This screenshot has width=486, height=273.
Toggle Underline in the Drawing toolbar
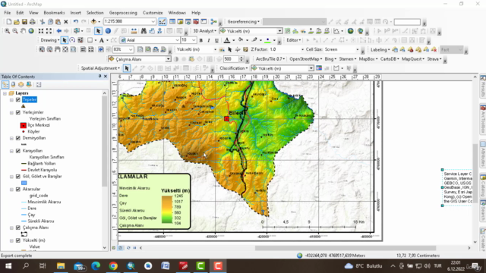(x=216, y=40)
